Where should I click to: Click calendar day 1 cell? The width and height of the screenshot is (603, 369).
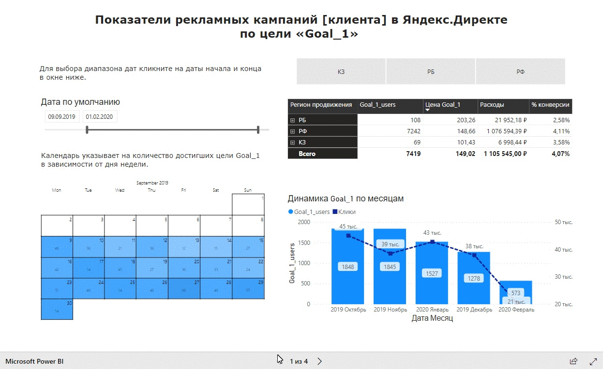point(248,204)
